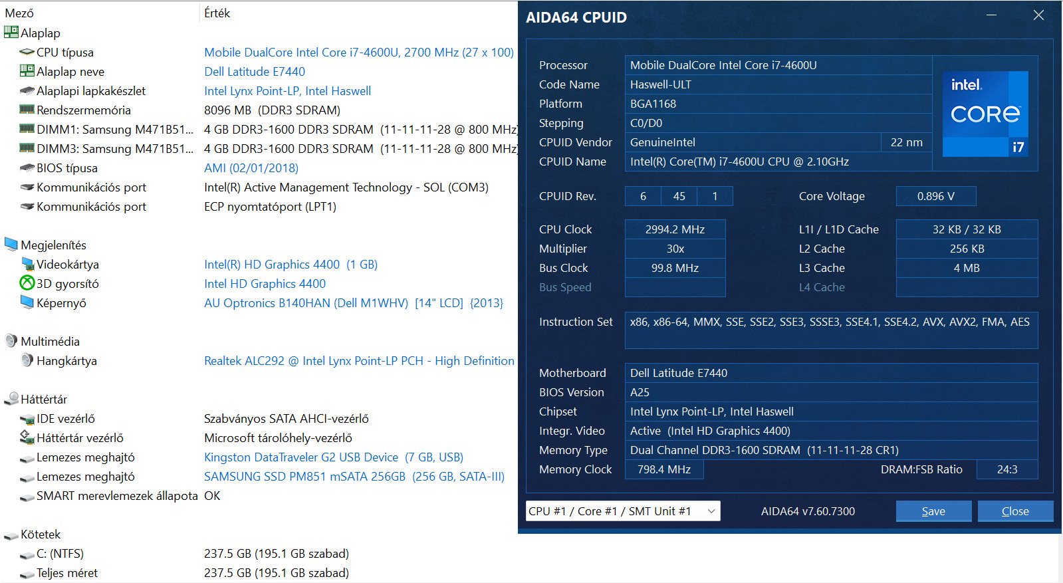Select the Kommunikációs port COM3 row label
1063x583 pixels.
point(91,187)
